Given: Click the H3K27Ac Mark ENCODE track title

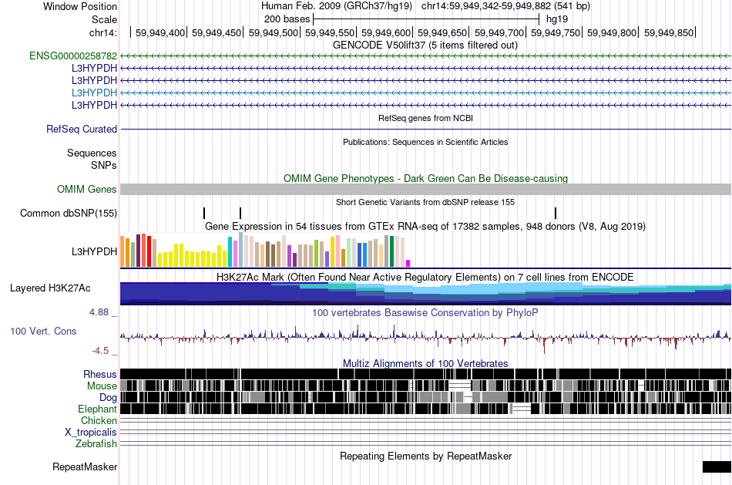Looking at the screenshot, I should point(425,278).
